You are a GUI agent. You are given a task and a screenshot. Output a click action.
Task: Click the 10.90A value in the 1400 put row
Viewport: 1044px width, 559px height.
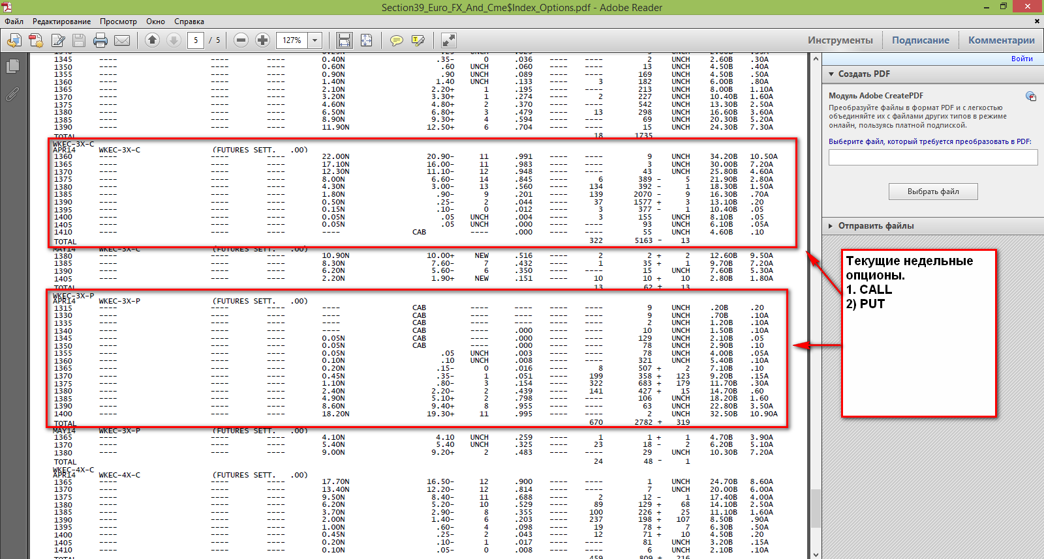pyautogui.click(x=763, y=414)
